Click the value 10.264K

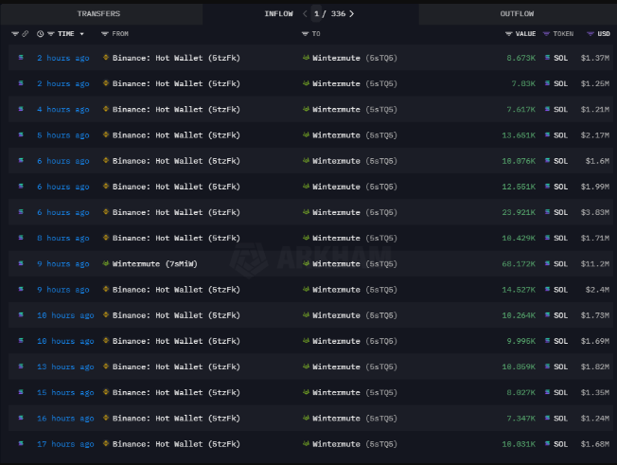(x=519, y=315)
